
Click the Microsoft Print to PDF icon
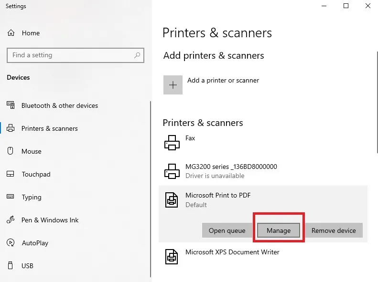(172, 199)
